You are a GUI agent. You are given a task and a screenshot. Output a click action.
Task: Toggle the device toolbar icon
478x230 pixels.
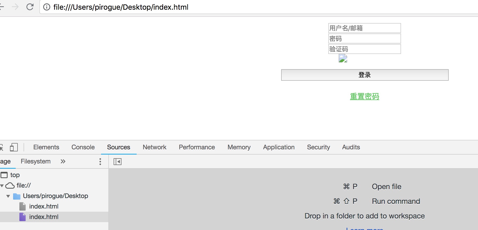coord(14,147)
